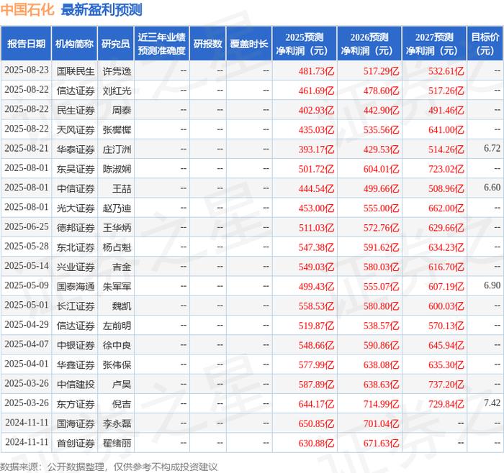Select the value 650.85亿
The height and width of the screenshot is (473, 504).
(x=316, y=423)
